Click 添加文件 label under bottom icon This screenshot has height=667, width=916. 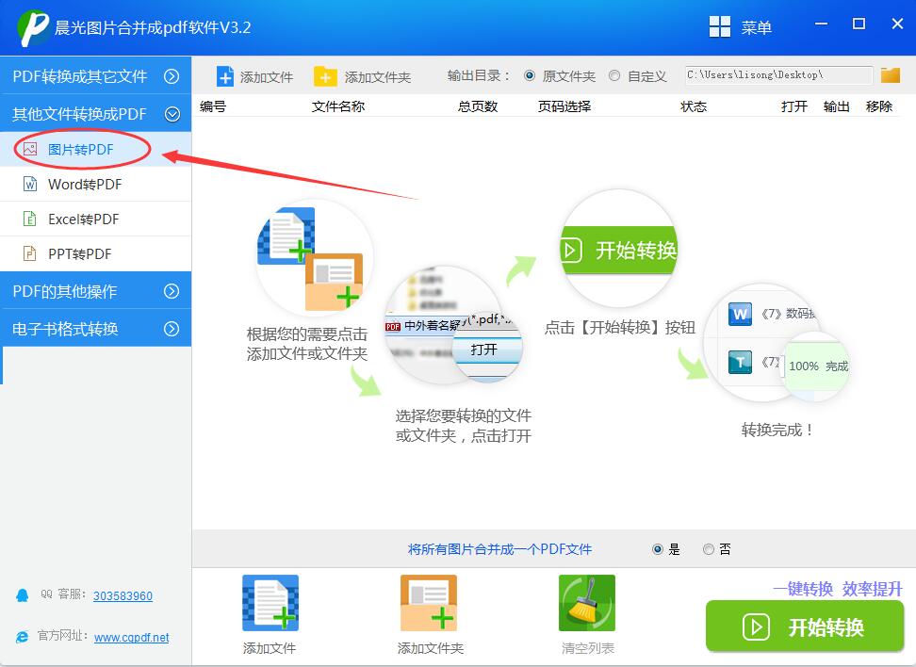270,648
